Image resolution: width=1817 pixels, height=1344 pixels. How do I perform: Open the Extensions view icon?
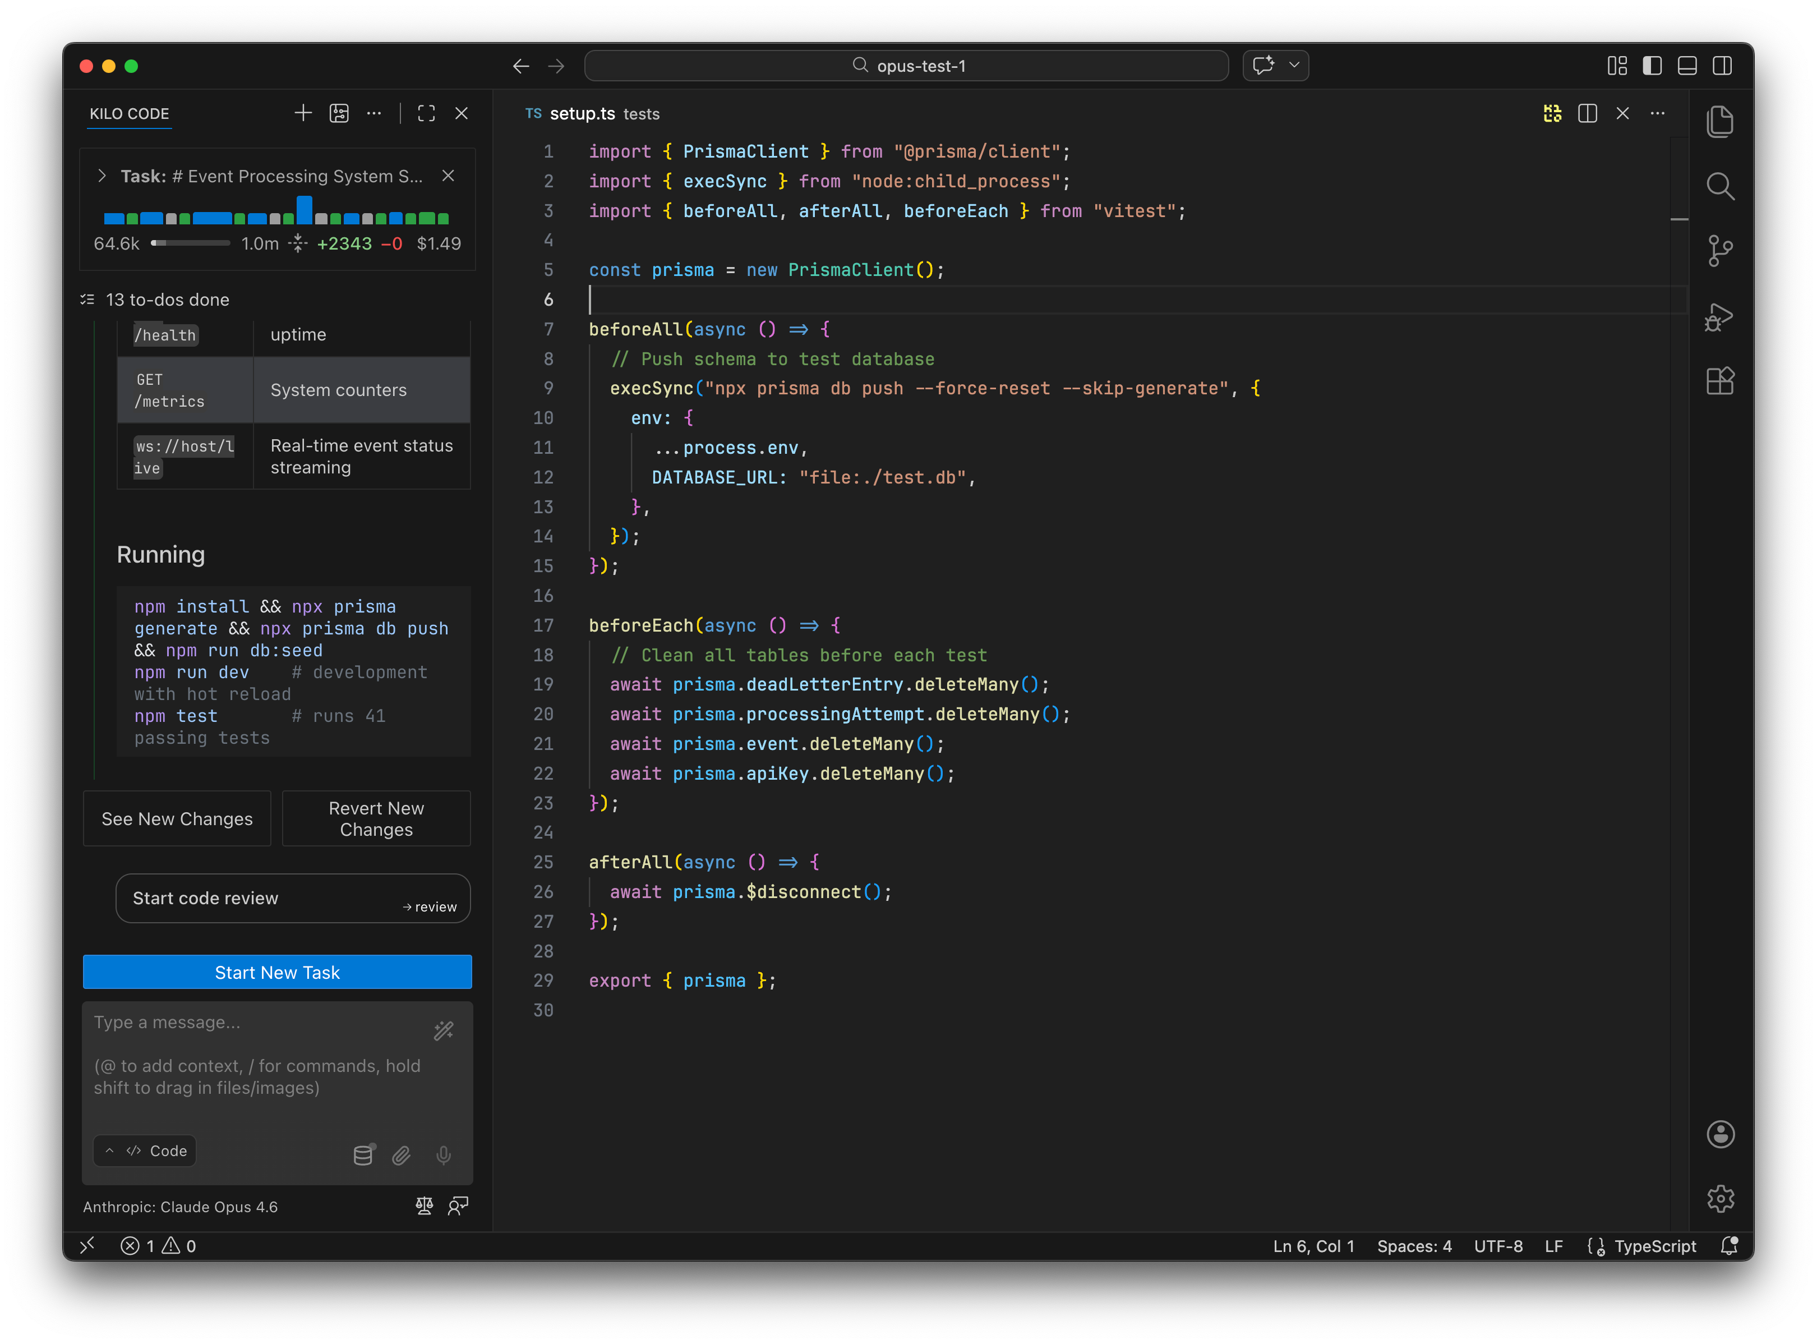coord(1719,381)
